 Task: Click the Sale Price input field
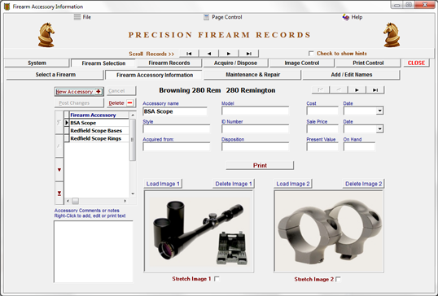tap(322, 128)
